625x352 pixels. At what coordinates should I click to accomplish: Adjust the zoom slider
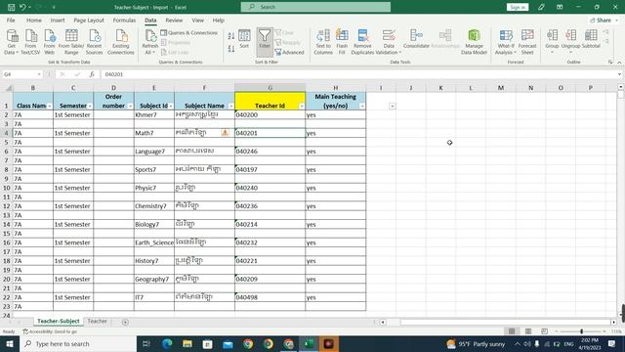582,331
